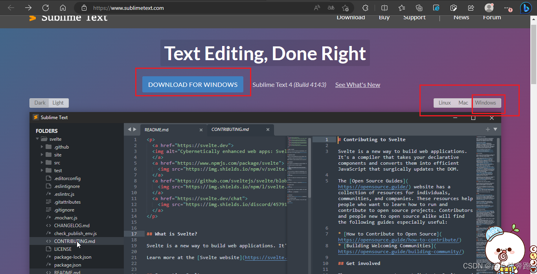Open the browser Settings and more menu
Screen dimensions: 537x274
508,8
